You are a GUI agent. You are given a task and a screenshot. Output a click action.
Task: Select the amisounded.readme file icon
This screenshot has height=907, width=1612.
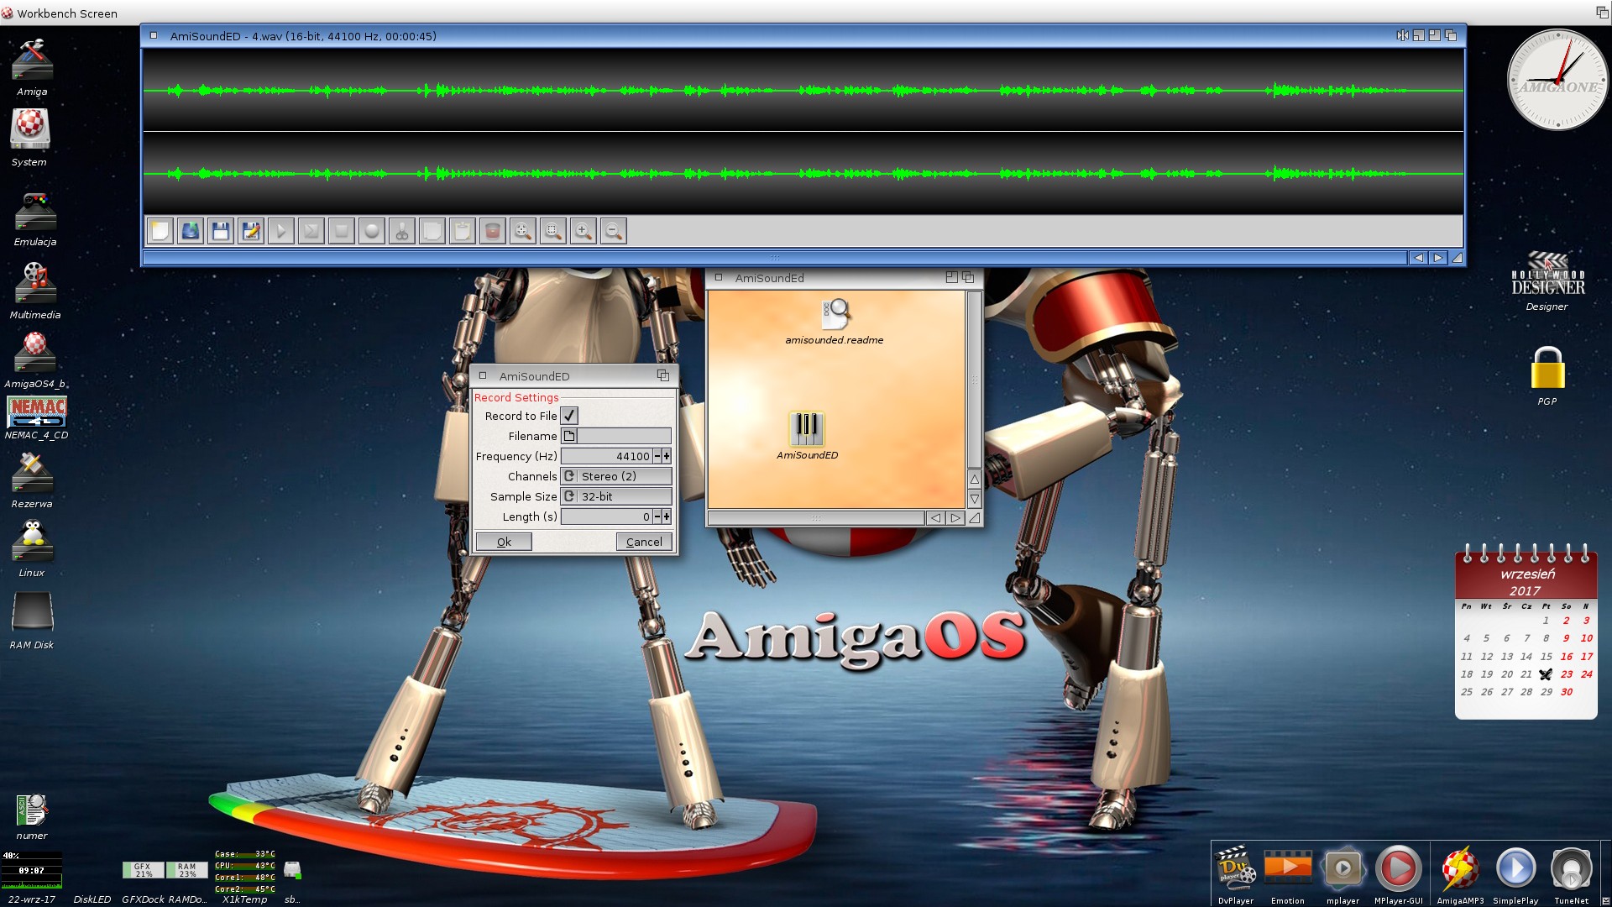835,322
